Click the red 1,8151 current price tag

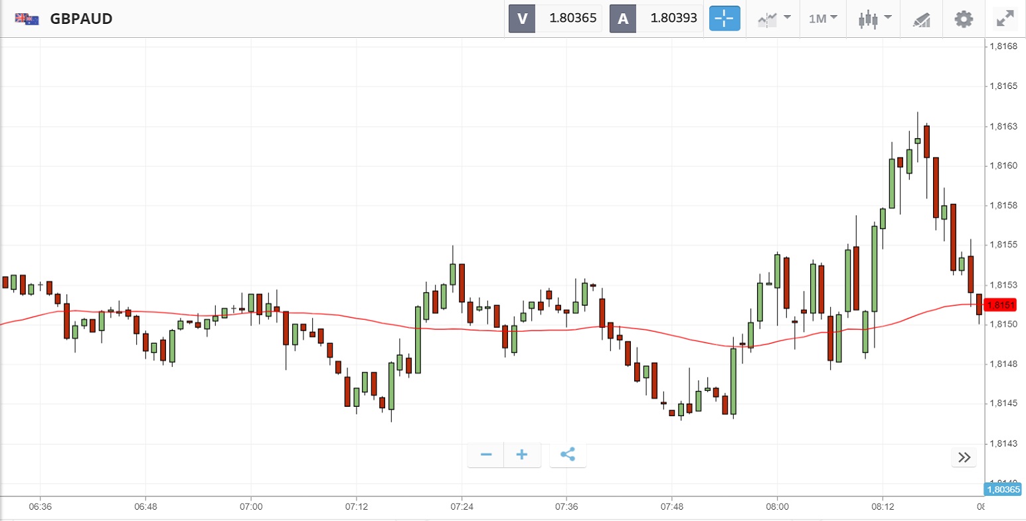coord(1001,305)
